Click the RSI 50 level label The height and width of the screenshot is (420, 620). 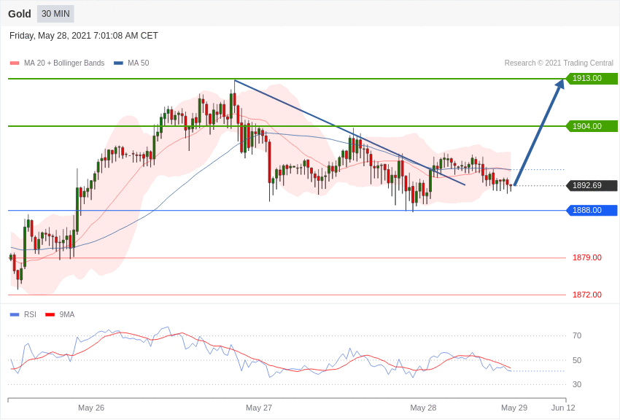577,360
